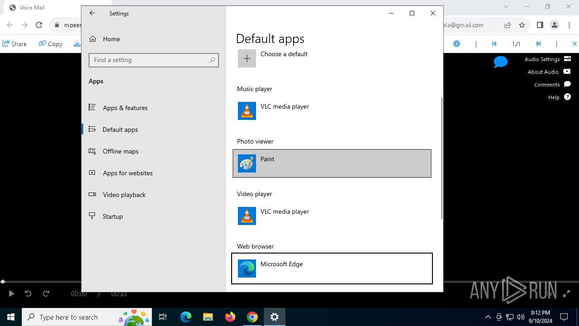Open the Windows Start menu
Viewport: 579px width, 326px height.
click(x=11, y=317)
